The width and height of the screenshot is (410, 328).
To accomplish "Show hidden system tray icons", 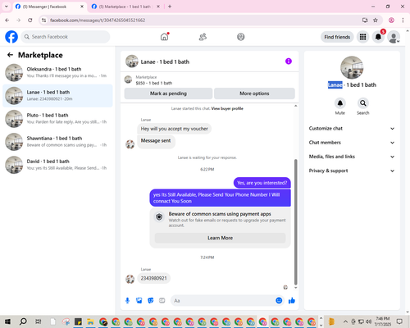I will coord(345,321).
